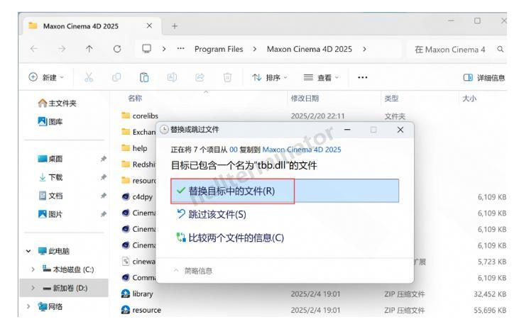The width and height of the screenshot is (524, 329).
Task: Click the 32,452 KB size cell
Action: tap(490, 294)
